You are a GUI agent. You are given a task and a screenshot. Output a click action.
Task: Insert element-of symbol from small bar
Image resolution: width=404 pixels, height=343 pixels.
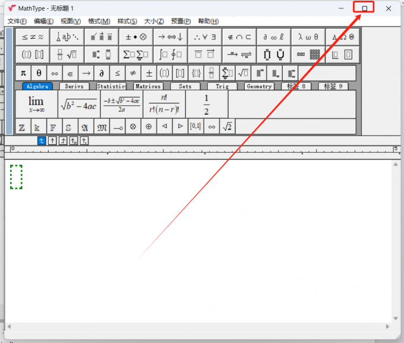click(x=70, y=73)
